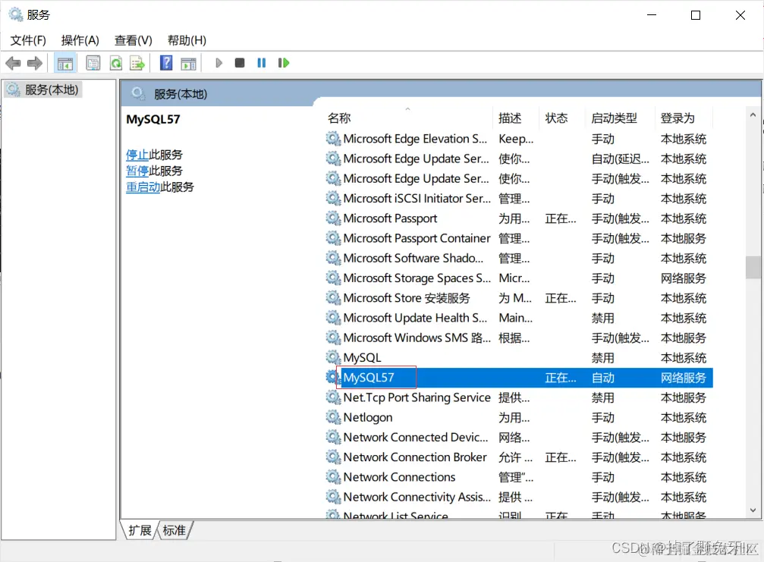This screenshot has height=562, width=764.
Task: Select the gear icon of MySQL57 row
Action: pos(333,378)
